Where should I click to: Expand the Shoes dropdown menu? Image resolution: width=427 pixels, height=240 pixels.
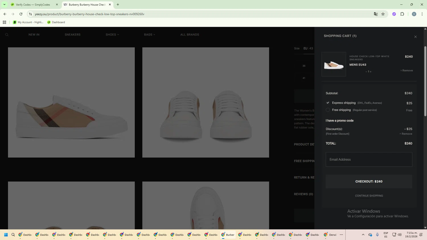[x=112, y=35]
